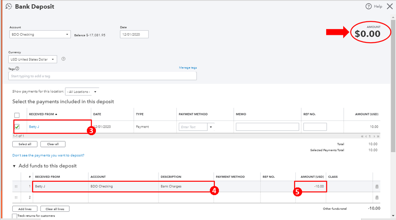Delete line 1 with trash icon
Image resolution: width=396 pixels, height=220 pixels.
[x=377, y=186]
